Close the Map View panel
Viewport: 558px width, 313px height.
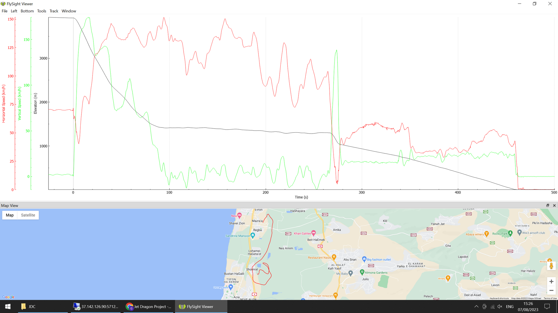point(554,205)
